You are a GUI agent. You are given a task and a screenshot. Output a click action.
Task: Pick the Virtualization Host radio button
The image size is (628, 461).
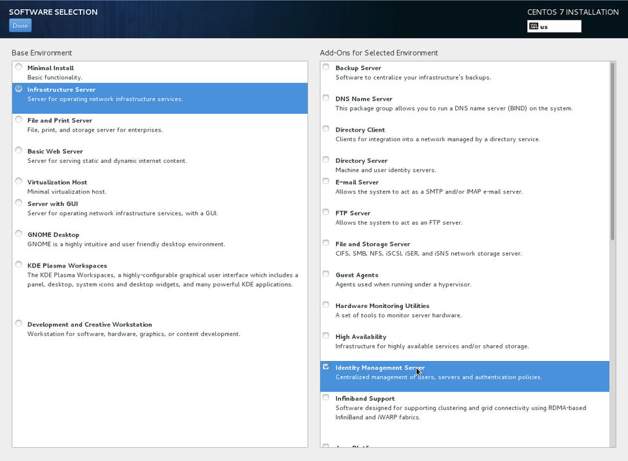18,182
